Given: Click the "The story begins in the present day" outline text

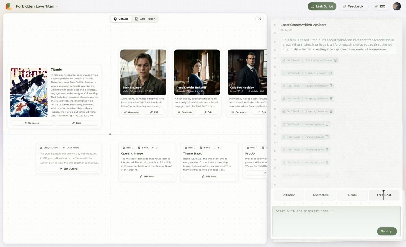Looking at the screenshot, I should [69, 154].
